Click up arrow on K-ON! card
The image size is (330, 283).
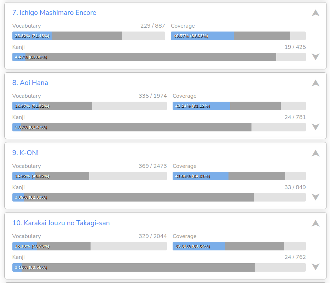tap(315, 153)
